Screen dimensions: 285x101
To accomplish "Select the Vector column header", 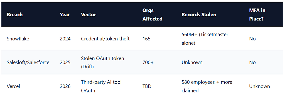I will pos(89,15).
